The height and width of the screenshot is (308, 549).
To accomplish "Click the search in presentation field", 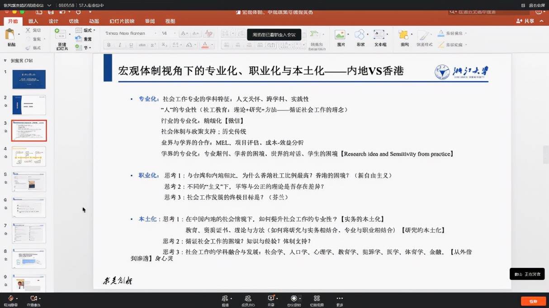I will point(489,12).
